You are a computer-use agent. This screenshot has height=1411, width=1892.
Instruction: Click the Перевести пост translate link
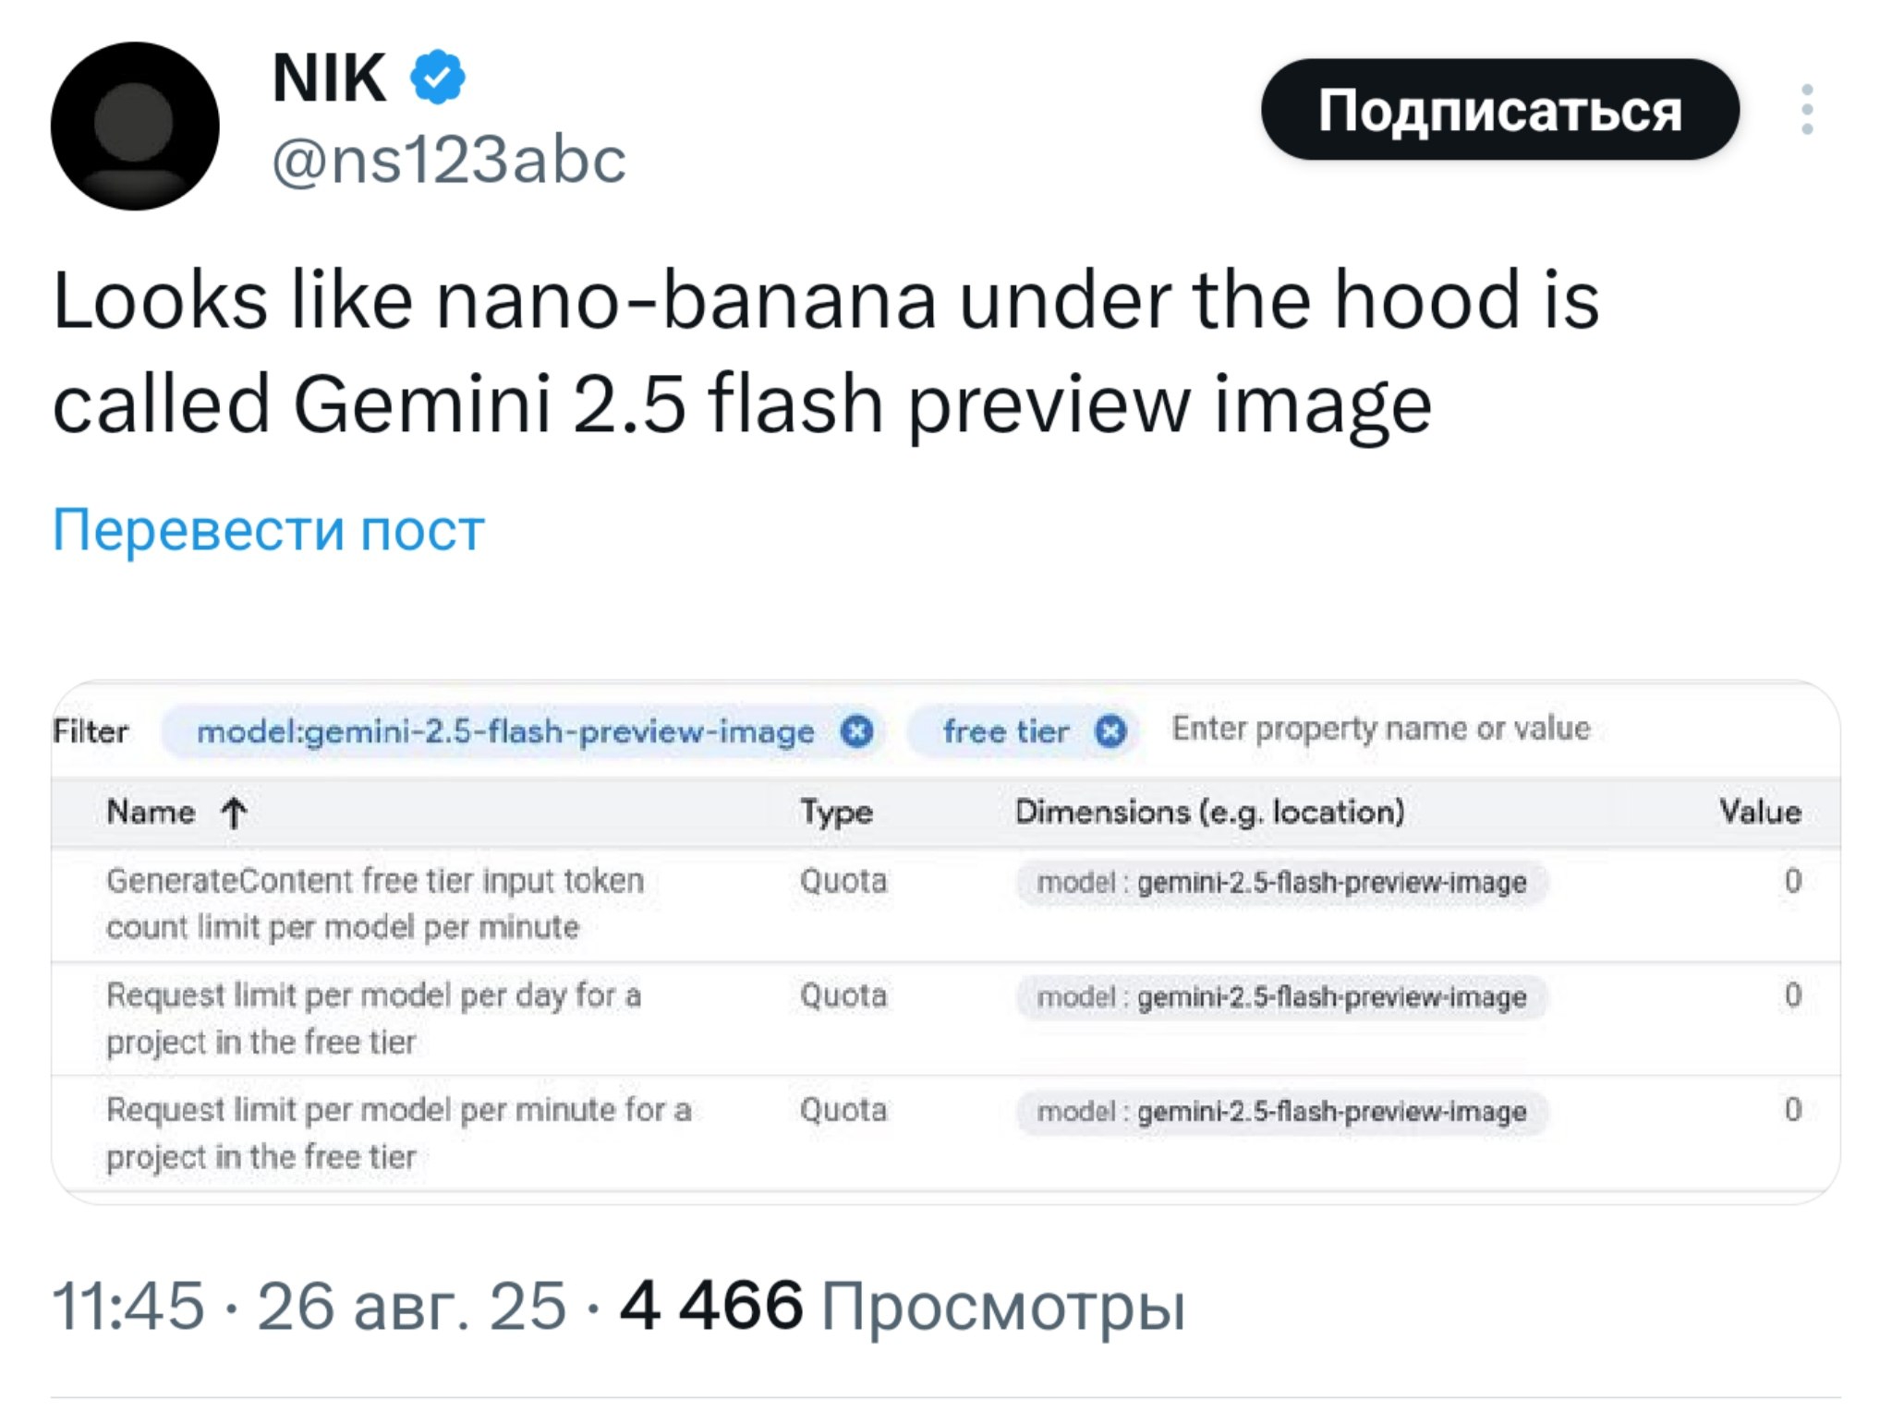pyautogui.click(x=268, y=529)
